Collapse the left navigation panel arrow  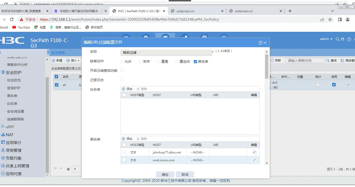coord(48,53)
